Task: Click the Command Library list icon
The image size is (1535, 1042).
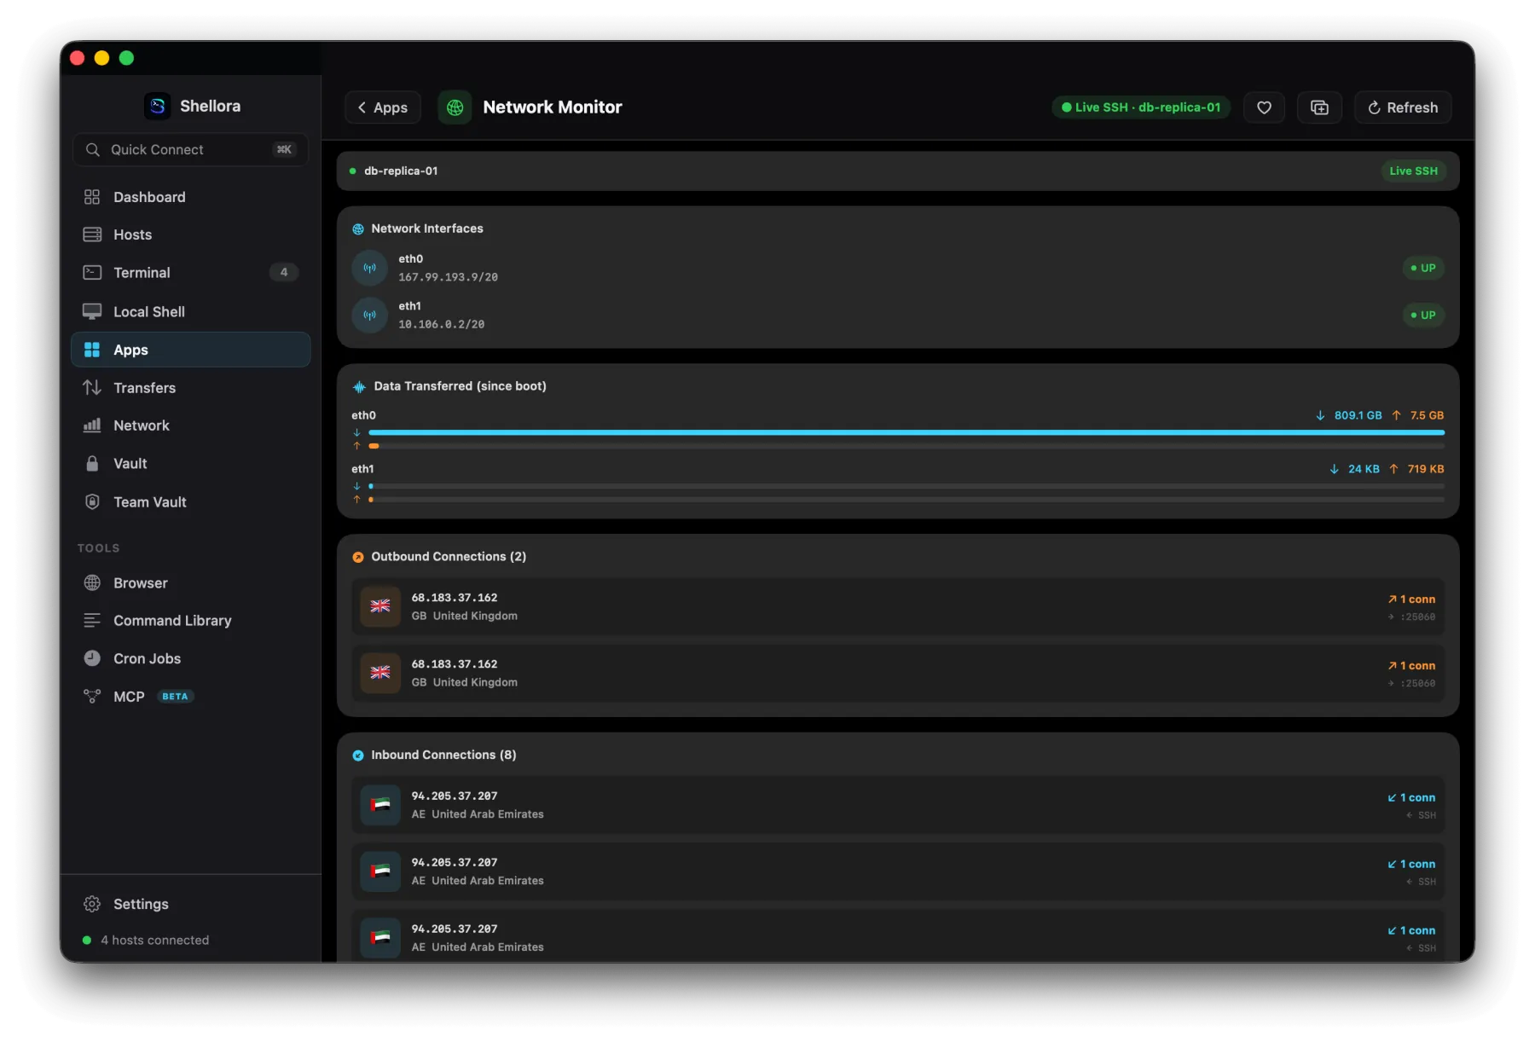Action: pos(92,621)
